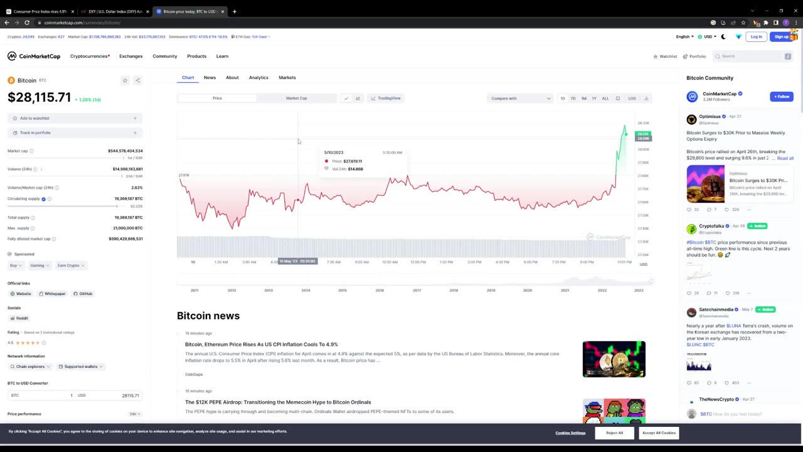The image size is (803, 452).
Task: Open the CPI inflation news thumbnail
Action: point(614,359)
